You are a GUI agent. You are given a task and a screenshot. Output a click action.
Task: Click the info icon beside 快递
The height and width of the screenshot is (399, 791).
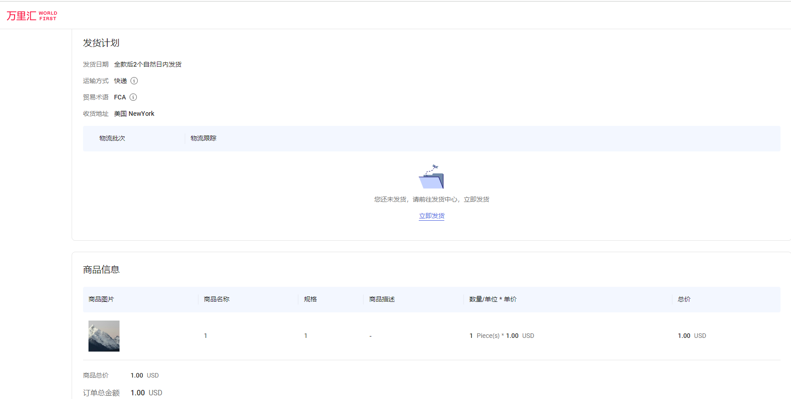(134, 81)
